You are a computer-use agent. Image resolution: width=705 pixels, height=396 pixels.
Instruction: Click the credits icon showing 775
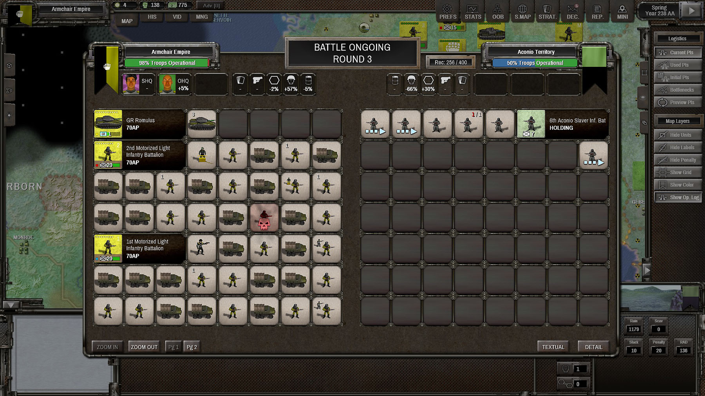tap(172, 5)
